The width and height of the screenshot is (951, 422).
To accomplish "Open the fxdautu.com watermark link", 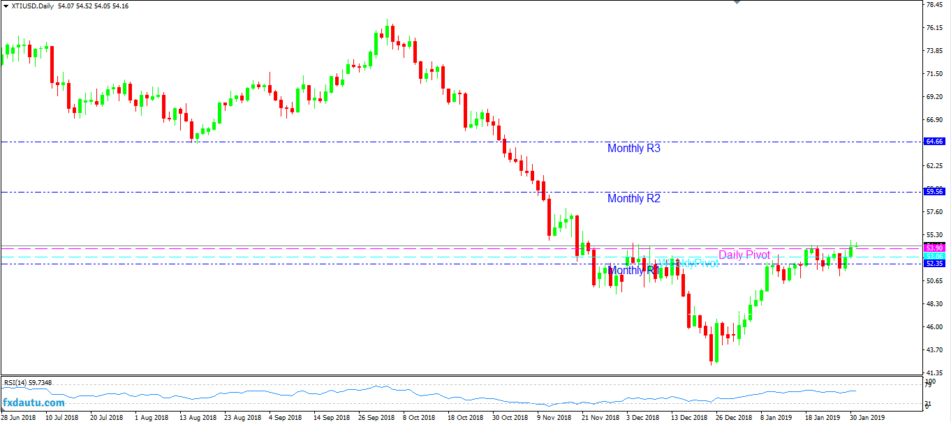I will [x=34, y=402].
